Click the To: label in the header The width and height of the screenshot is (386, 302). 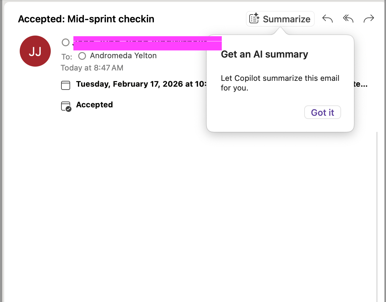coord(67,57)
